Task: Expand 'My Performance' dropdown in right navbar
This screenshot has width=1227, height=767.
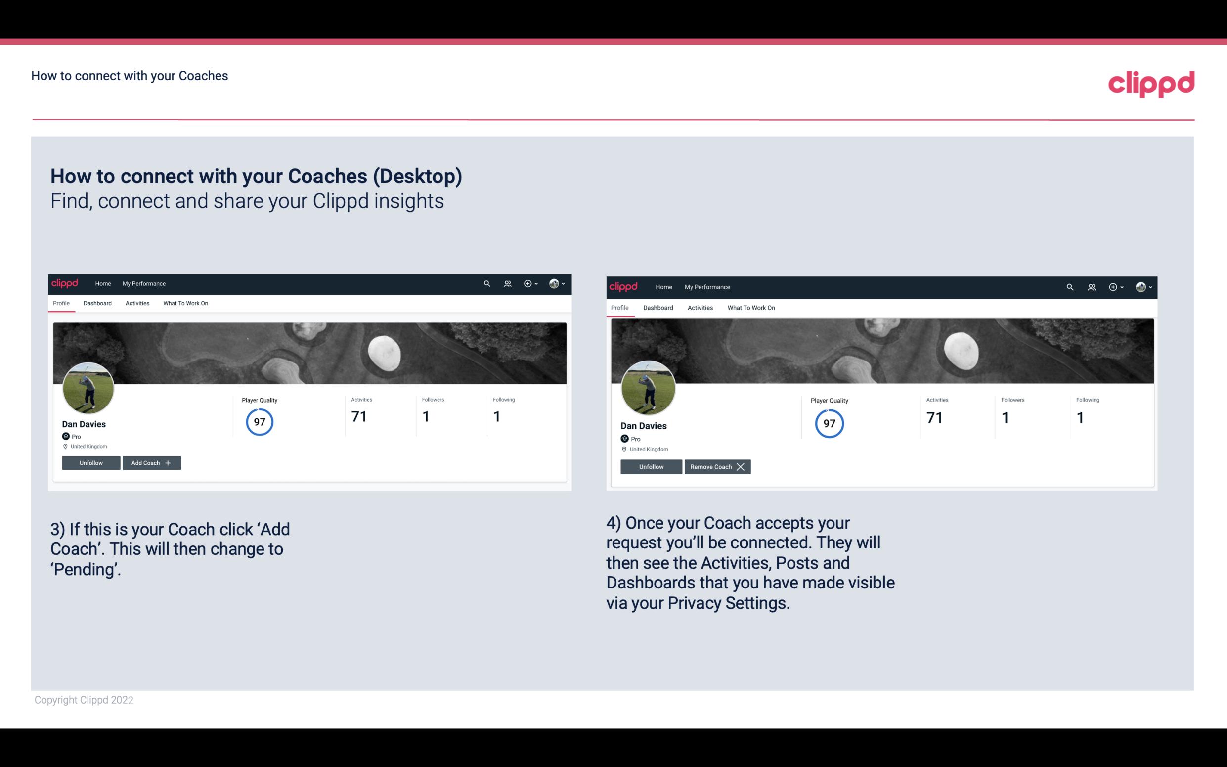Action: [x=707, y=286]
